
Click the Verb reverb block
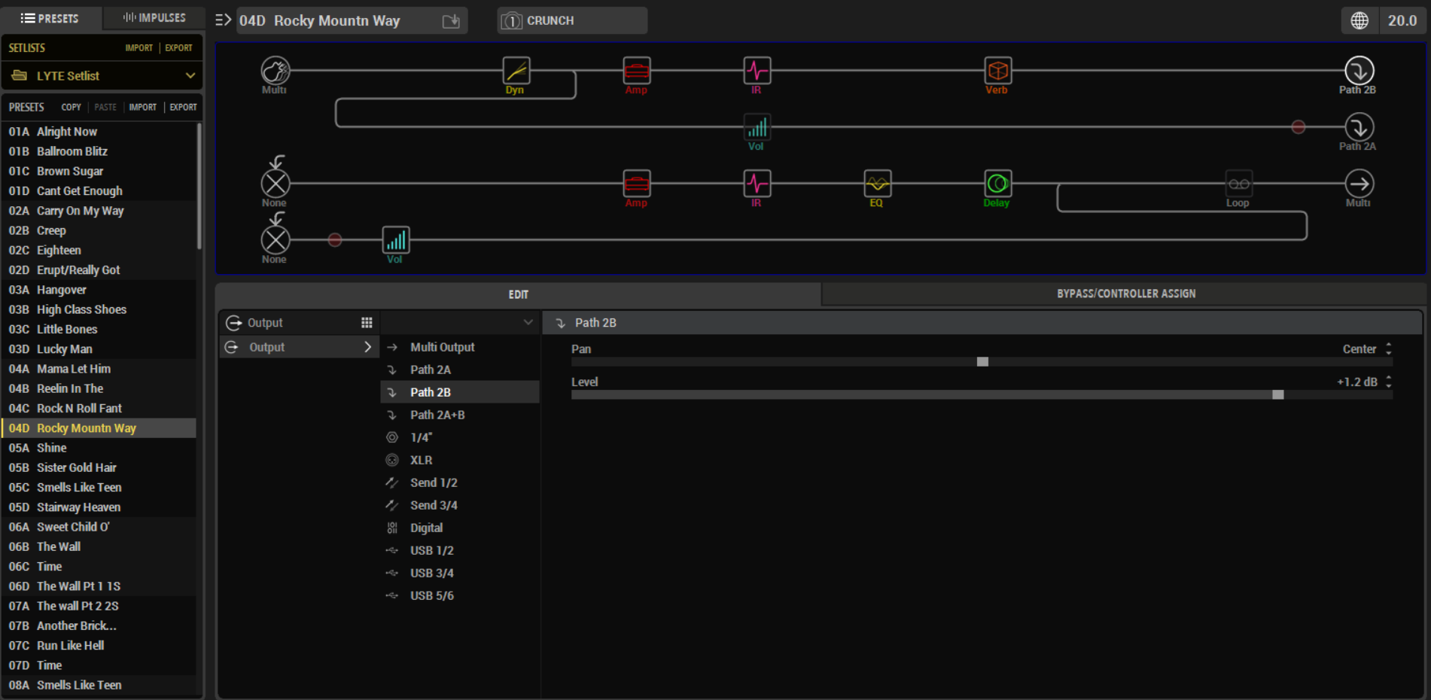pyautogui.click(x=997, y=71)
